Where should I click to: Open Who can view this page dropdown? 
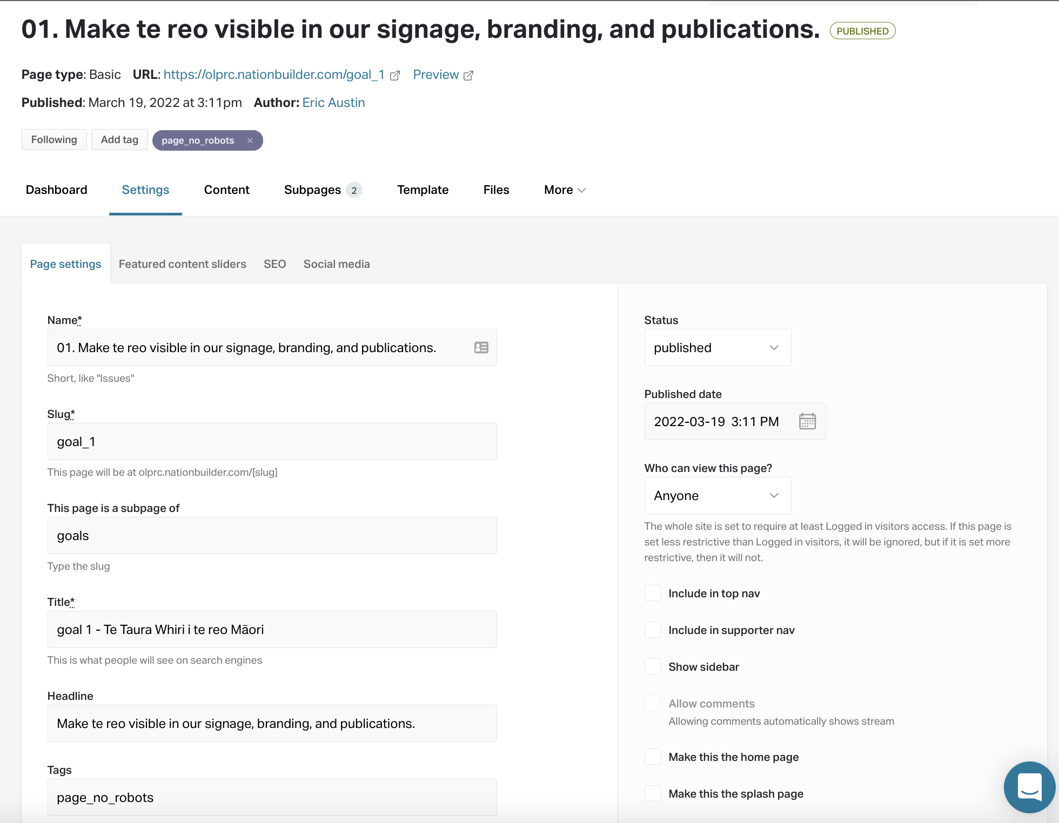coord(718,496)
